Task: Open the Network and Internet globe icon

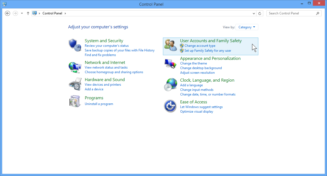Action: pos(75,67)
